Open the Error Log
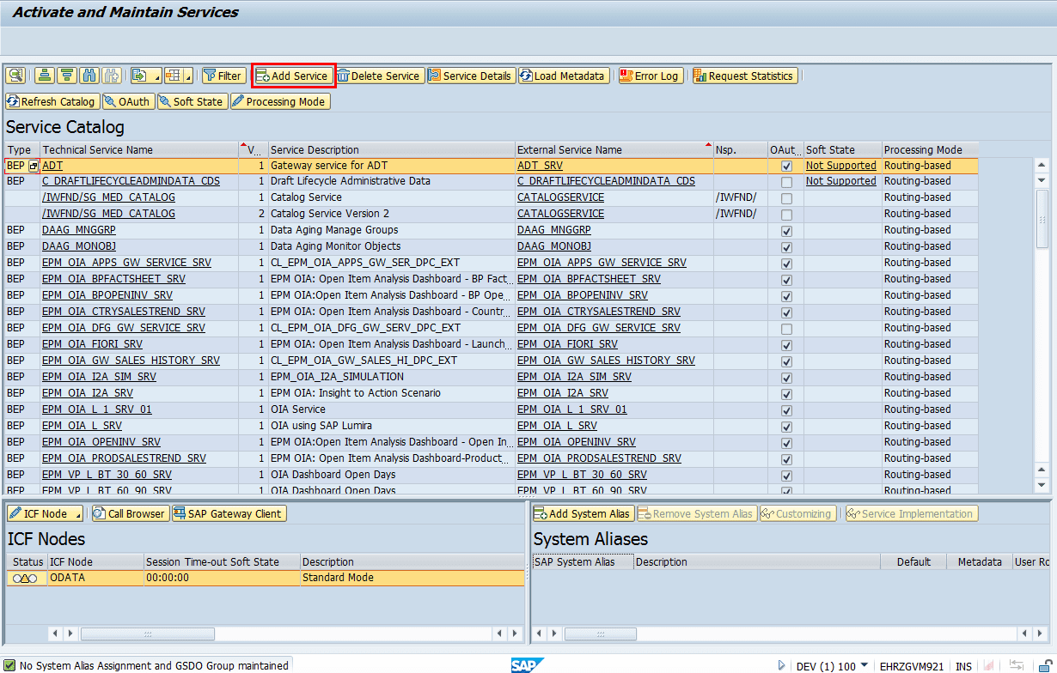1057x673 pixels. tap(650, 76)
